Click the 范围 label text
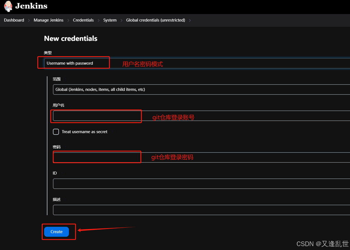Viewport: 350px width, 250px height. (56, 79)
